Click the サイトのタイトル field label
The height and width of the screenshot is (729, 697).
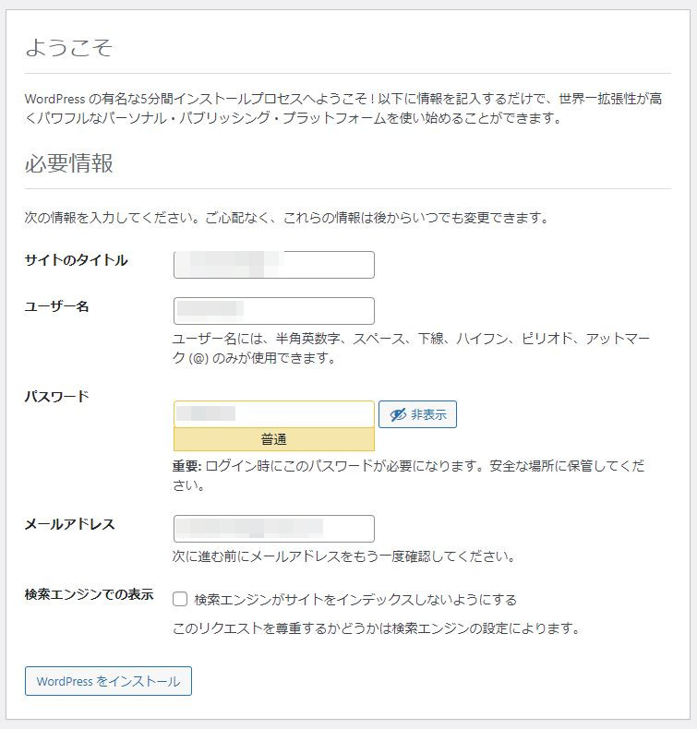click(77, 260)
